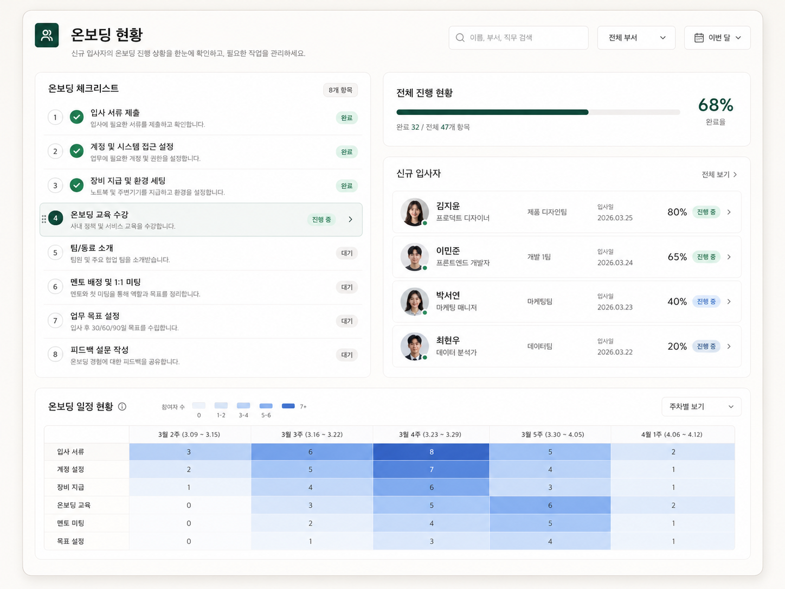
Task: Click the calendar icon next to 이번 달
Action: pos(699,37)
